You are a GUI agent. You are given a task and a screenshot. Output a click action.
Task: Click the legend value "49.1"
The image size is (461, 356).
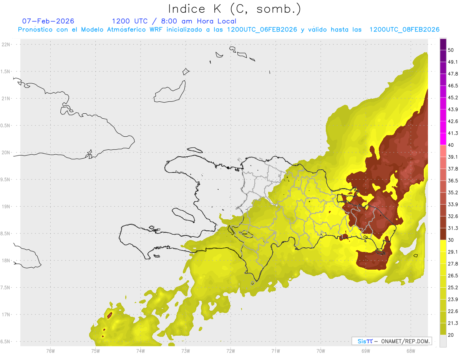tap(453, 62)
